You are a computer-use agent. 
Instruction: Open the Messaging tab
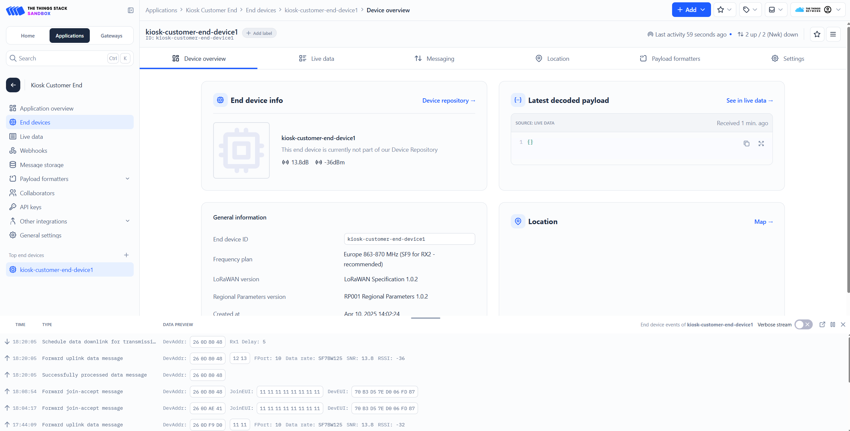434,58
